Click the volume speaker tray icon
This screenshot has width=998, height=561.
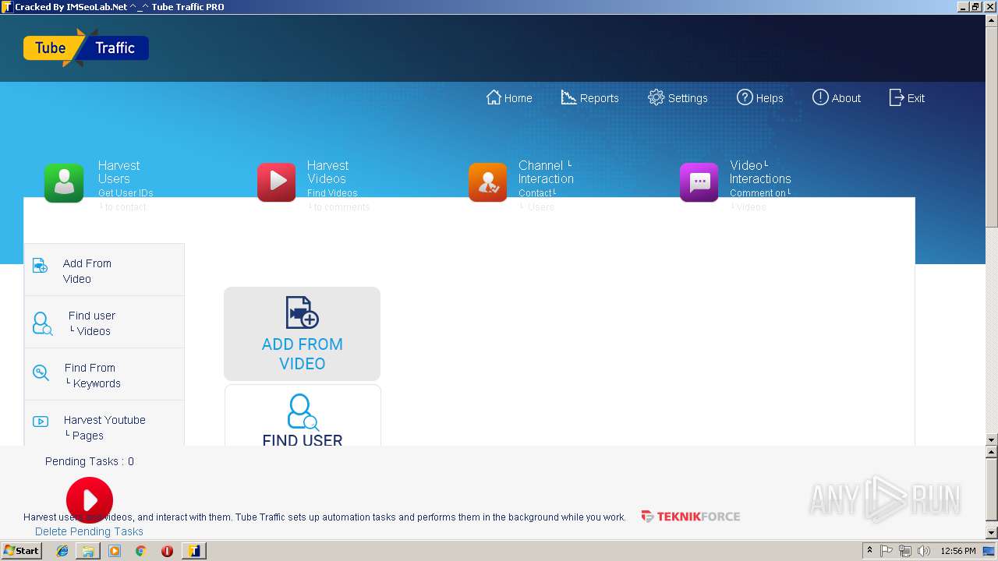pyautogui.click(x=924, y=551)
